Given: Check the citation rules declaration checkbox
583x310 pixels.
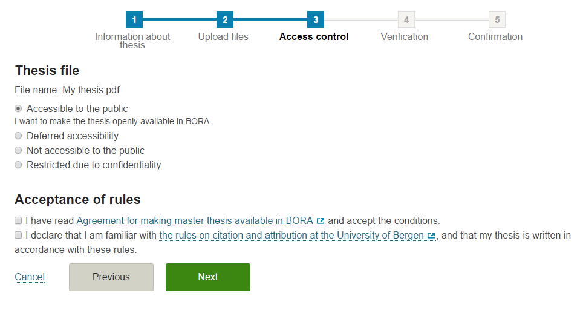Looking at the screenshot, I should (18, 235).
